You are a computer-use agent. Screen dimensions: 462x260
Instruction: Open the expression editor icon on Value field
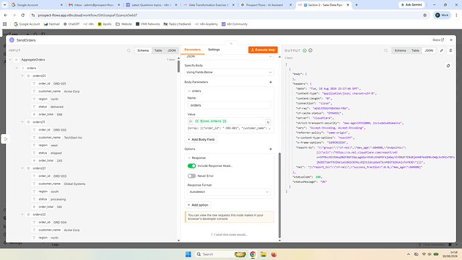tap(268, 122)
